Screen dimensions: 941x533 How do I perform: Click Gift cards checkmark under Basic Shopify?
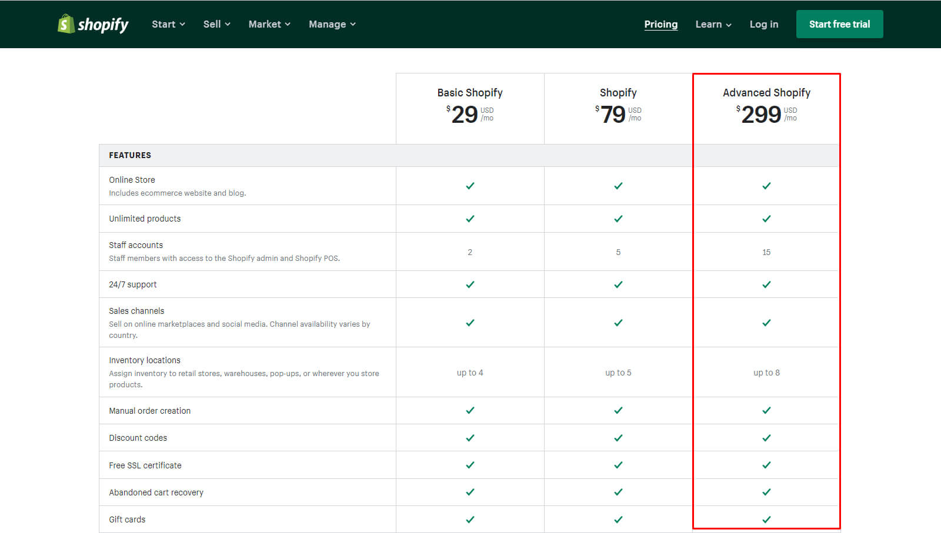tap(470, 519)
